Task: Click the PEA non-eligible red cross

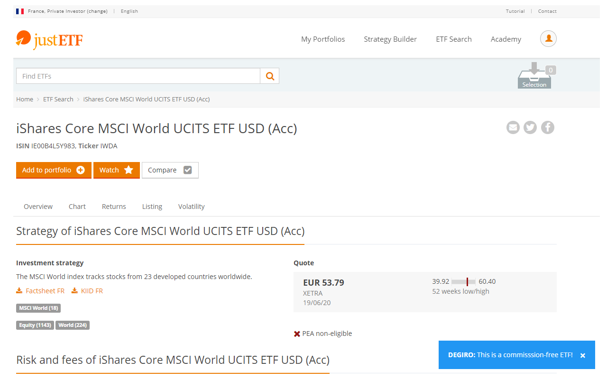Action: pyautogui.click(x=297, y=334)
